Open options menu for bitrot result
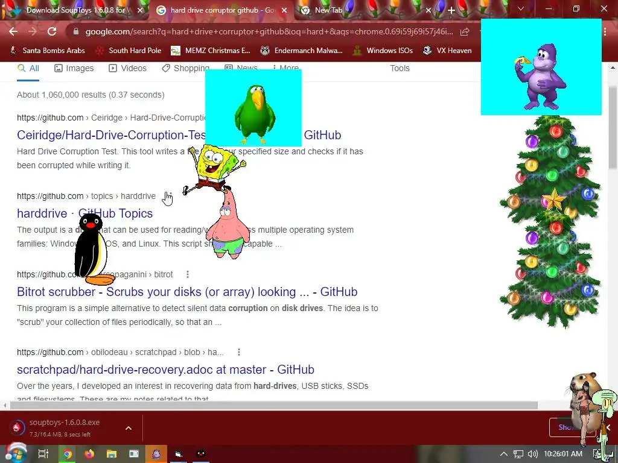The width and height of the screenshot is (618, 463). 188,274
